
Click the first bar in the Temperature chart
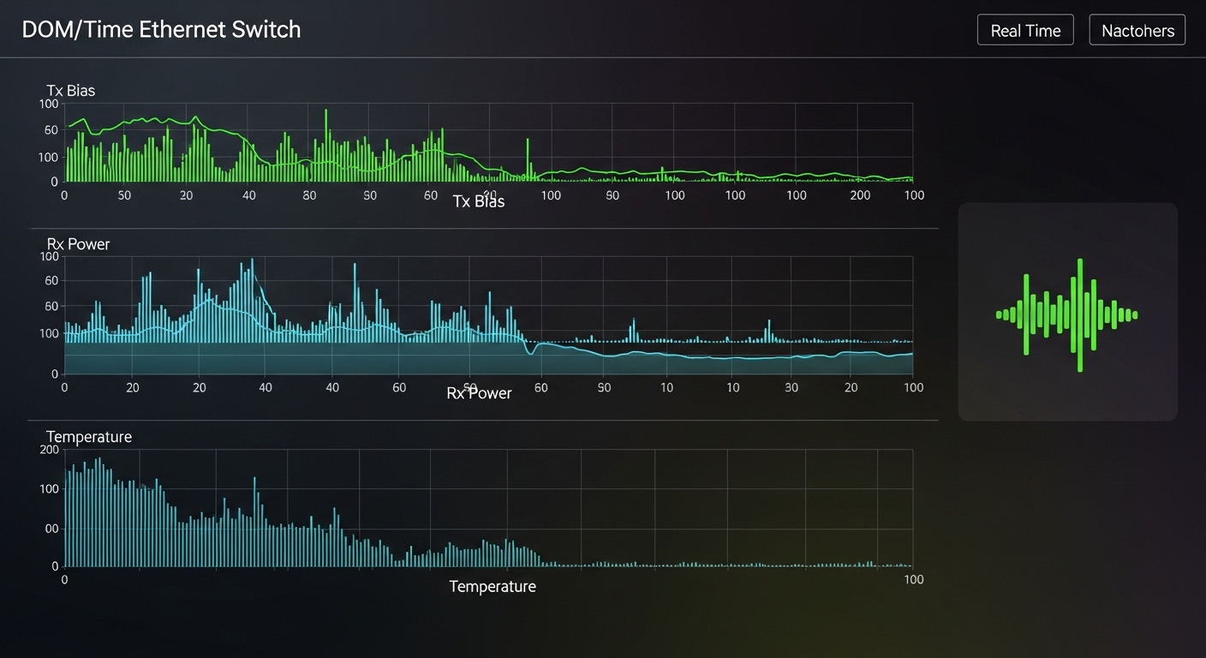pyautogui.click(x=66, y=514)
